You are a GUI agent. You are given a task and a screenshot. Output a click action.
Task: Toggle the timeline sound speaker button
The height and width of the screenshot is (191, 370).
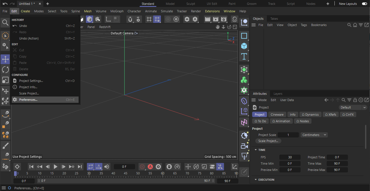(107, 167)
